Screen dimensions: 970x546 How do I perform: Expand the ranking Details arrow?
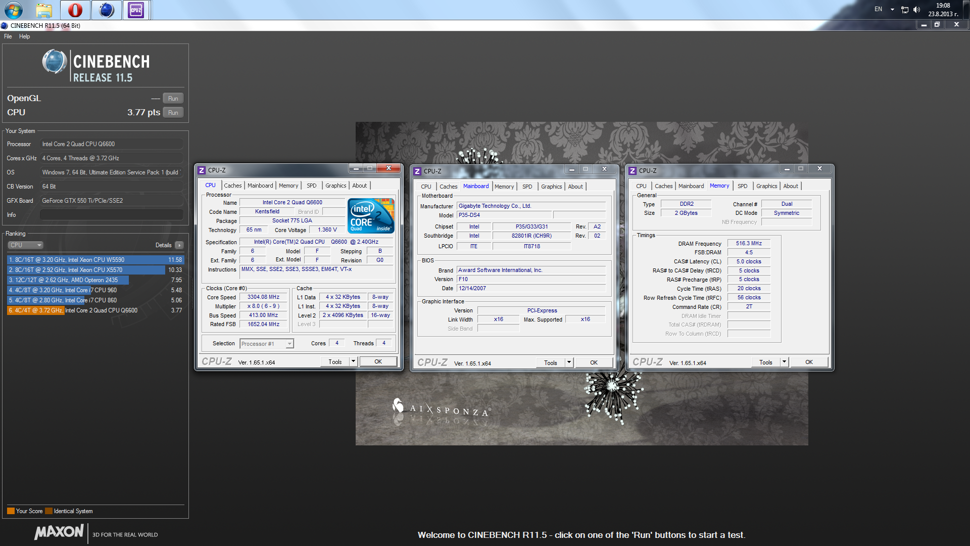coord(179,245)
